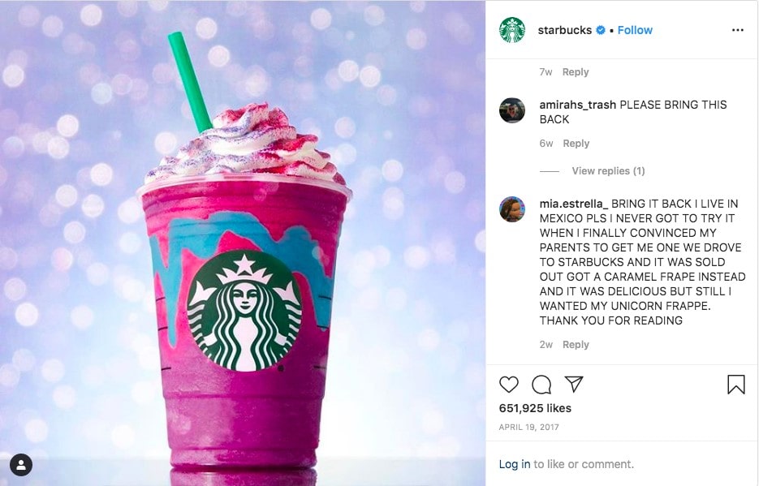This screenshot has width=759, height=486.
Task: Save post with bookmark icon
Action: click(x=735, y=385)
